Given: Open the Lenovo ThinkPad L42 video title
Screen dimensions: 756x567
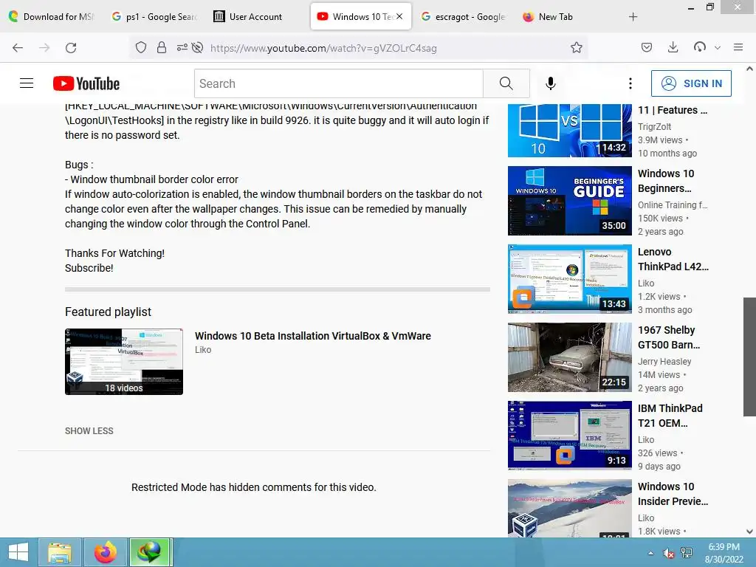Looking at the screenshot, I should (673, 259).
